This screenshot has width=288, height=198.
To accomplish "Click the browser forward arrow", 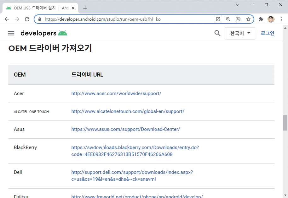I will (x=17, y=19).
